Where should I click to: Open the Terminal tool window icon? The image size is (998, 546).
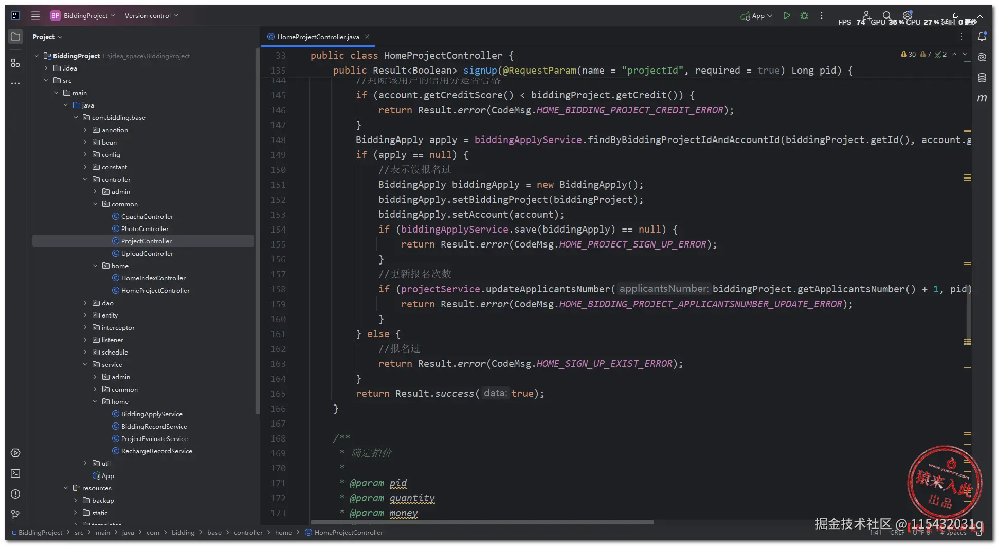[x=15, y=473]
